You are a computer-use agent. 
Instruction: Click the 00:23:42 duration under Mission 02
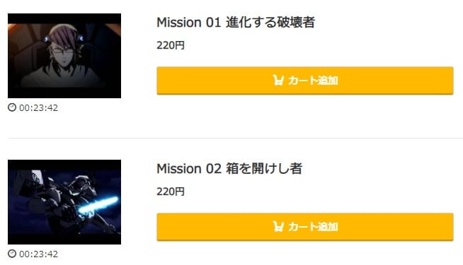[39, 254]
